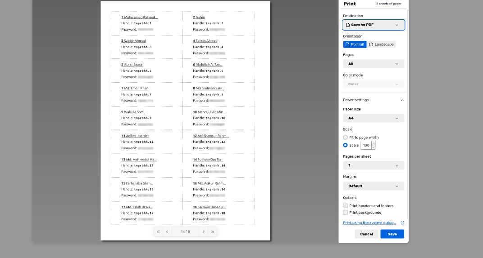The height and width of the screenshot is (258, 483).
Task: Switch orientation to Landscape
Action: [382, 44]
